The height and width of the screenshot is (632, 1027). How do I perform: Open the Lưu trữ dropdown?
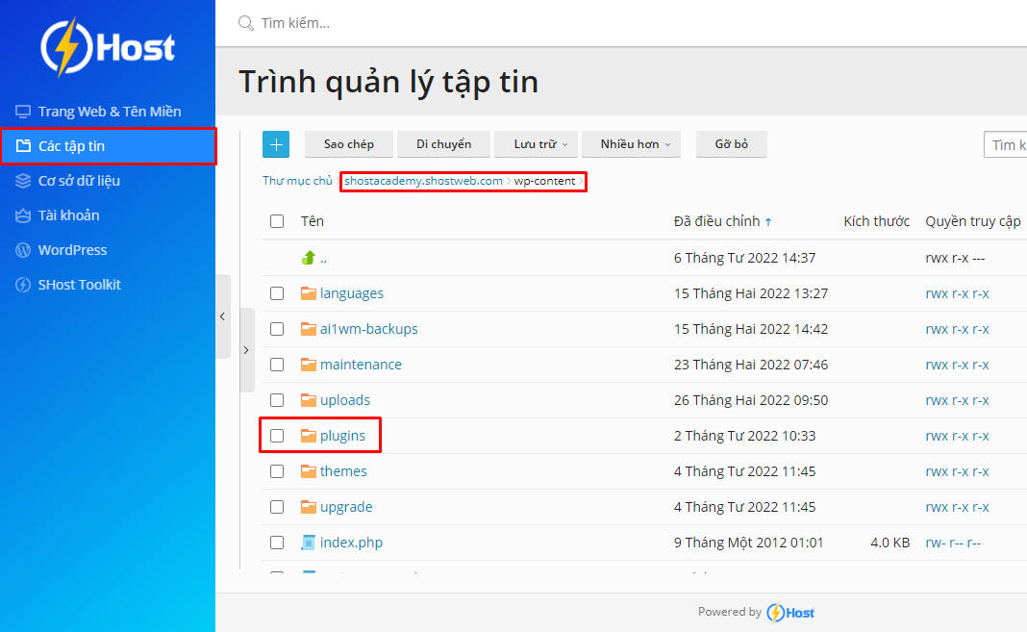[x=536, y=143]
